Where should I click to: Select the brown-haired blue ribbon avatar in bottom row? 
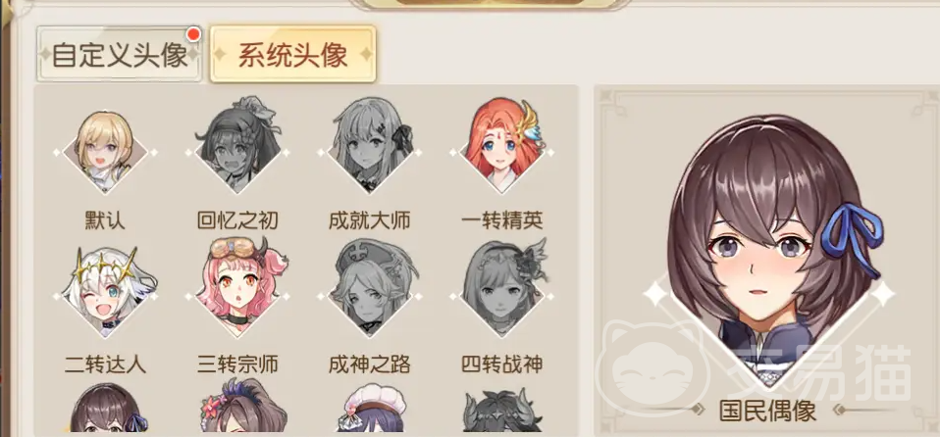pos(106,409)
